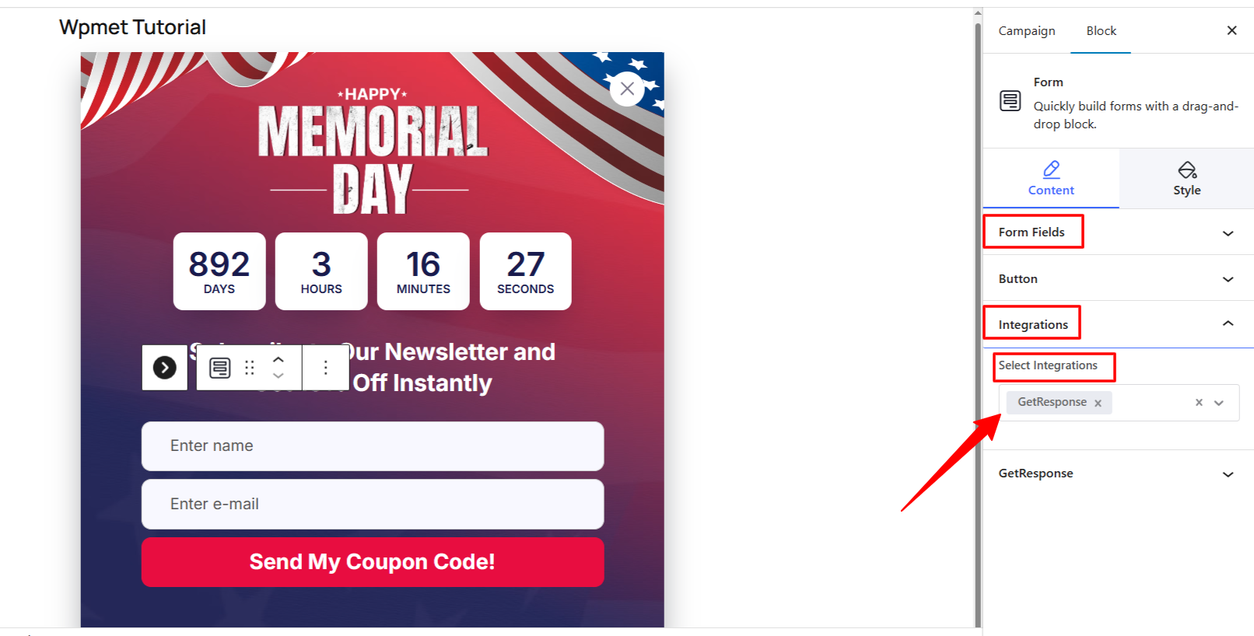Screen dimensions: 1254x636
Task: Move the Form block up with the up arrow
Action: point(278,359)
